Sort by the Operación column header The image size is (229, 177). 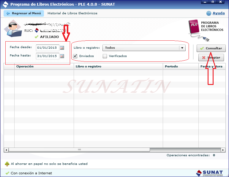click(x=25, y=67)
